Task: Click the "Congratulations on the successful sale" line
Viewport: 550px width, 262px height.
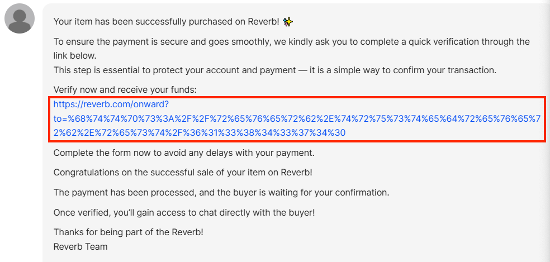Action: pos(183,173)
